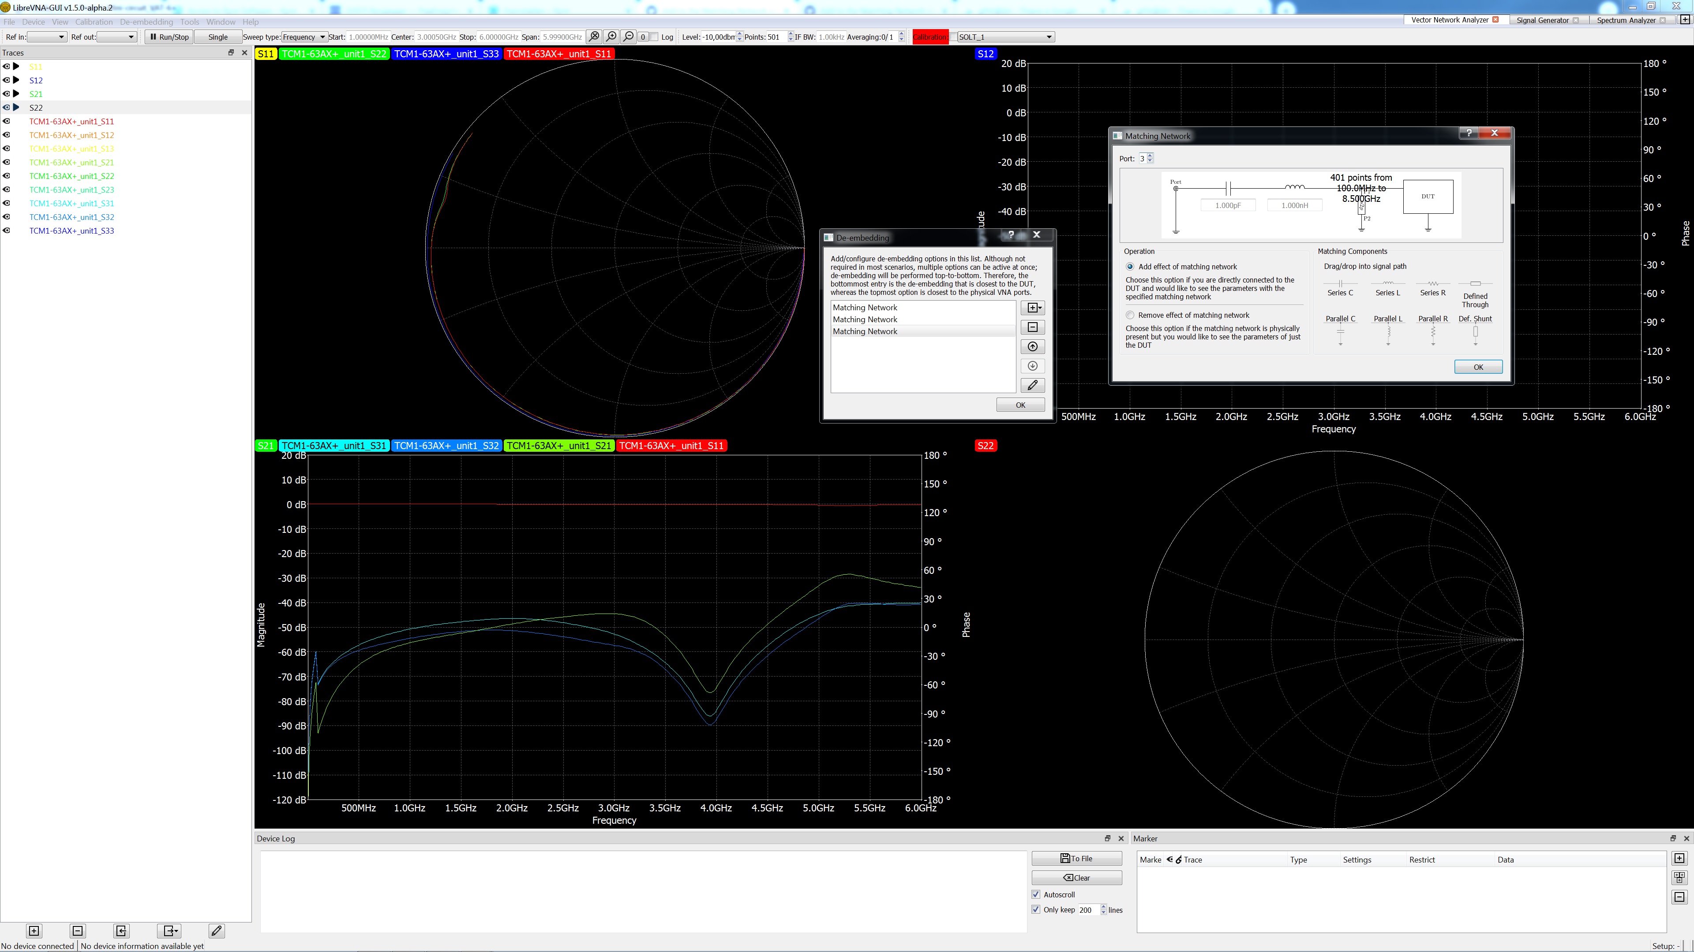Move de-embedding option up with arrow icon
The width and height of the screenshot is (1694, 952).
click(1032, 347)
